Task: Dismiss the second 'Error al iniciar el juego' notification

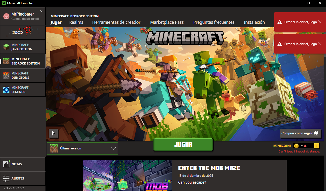Action: pos(320,44)
